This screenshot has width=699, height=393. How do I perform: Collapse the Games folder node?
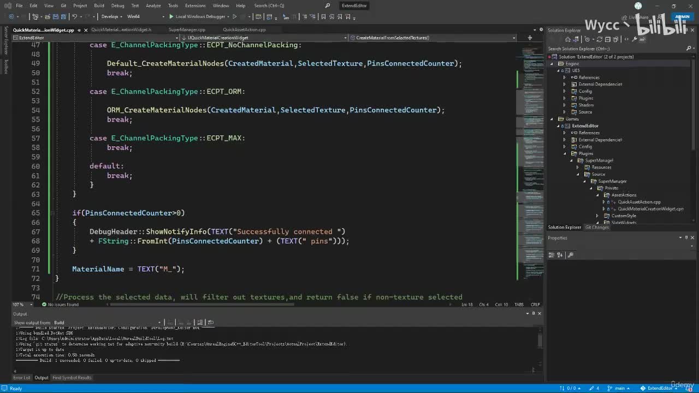[x=552, y=119]
